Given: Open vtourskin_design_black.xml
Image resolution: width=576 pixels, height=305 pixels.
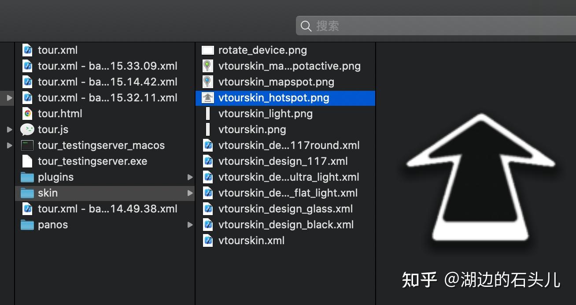Looking at the screenshot, I should pos(286,224).
